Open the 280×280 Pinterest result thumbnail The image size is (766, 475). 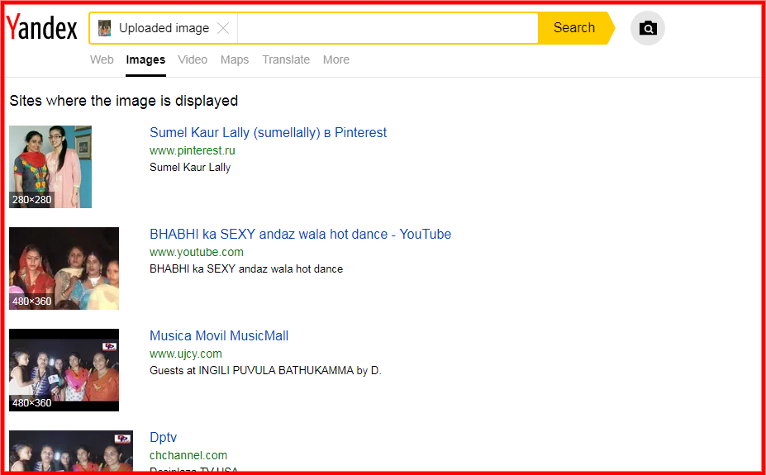(x=50, y=167)
